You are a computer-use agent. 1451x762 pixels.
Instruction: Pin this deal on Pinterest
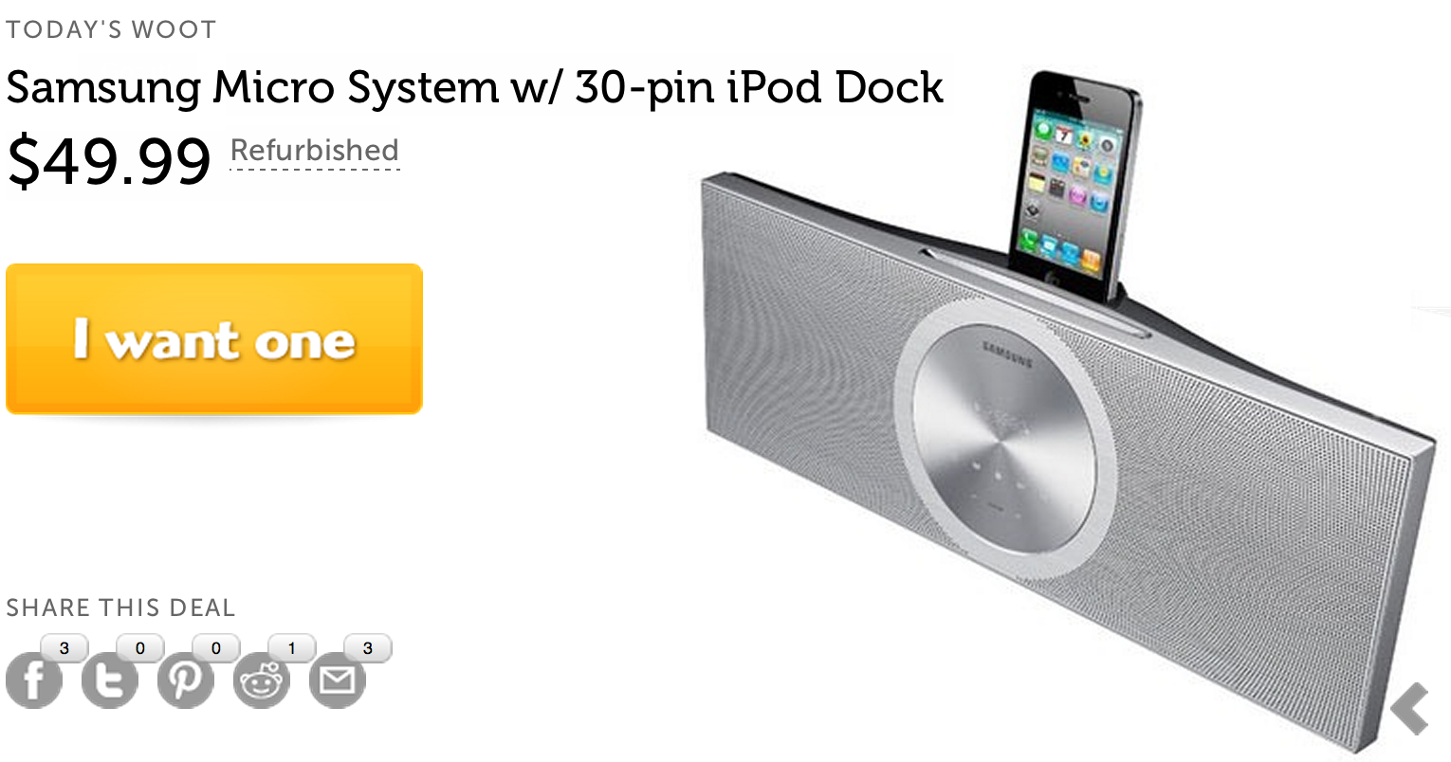pos(186,680)
